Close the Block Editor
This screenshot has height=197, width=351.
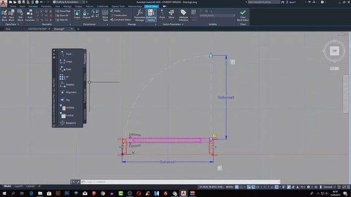click(x=242, y=15)
